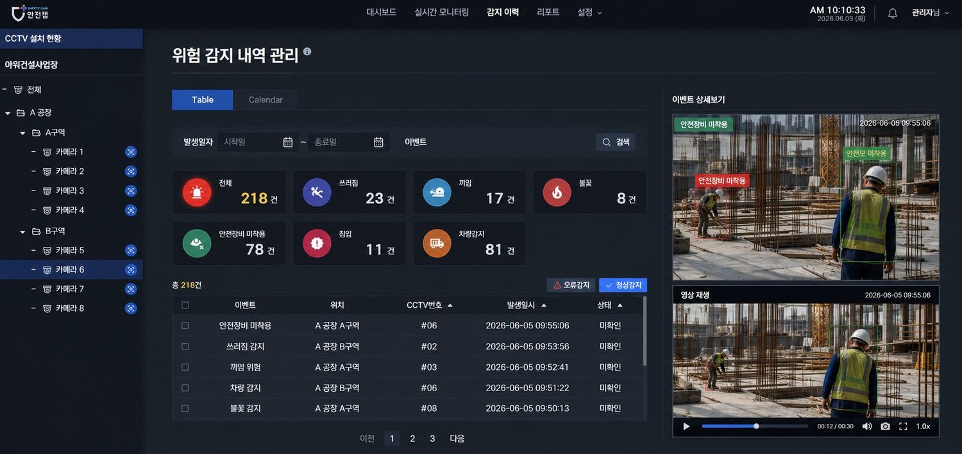The height and width of the screenshot is (454, 962).
Task: Seek on the video progress bar
Action: tap(755, 426)
